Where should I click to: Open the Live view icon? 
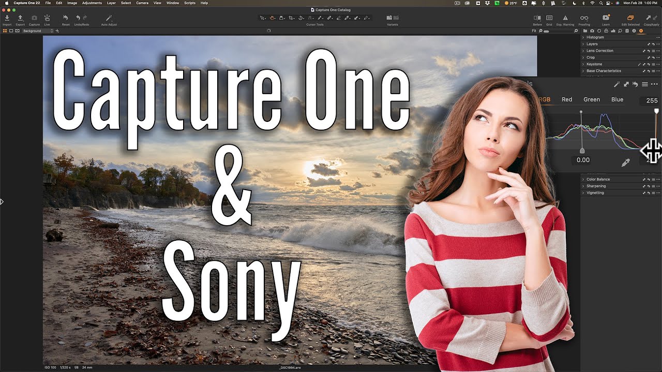point(47,18)
